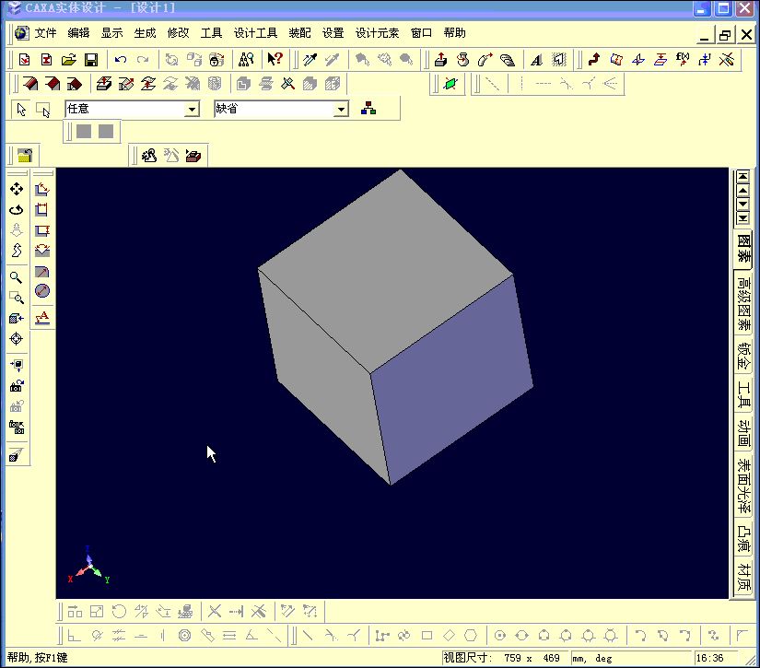Restore the inner document window
Viewport: 760px width, 668px height.
pyautogui.click(x=725, y=35)
